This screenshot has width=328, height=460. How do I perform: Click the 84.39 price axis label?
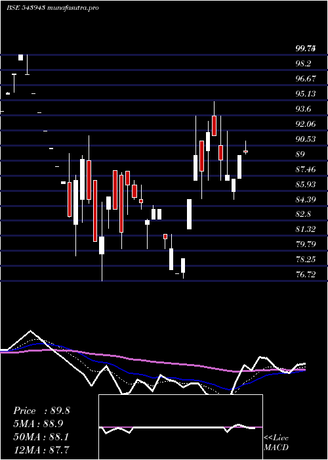point(306,199)
